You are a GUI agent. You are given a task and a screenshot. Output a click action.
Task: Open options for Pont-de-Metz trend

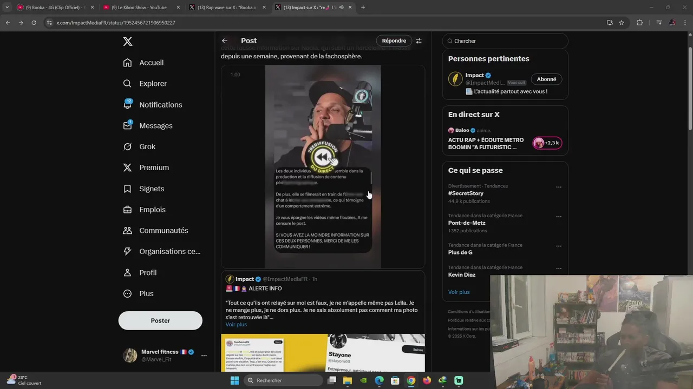[559, 217]
